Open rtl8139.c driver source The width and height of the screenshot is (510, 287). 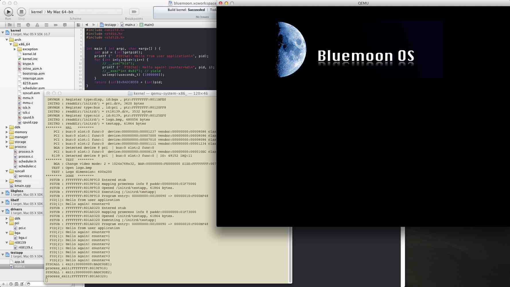tap(23, 248)
